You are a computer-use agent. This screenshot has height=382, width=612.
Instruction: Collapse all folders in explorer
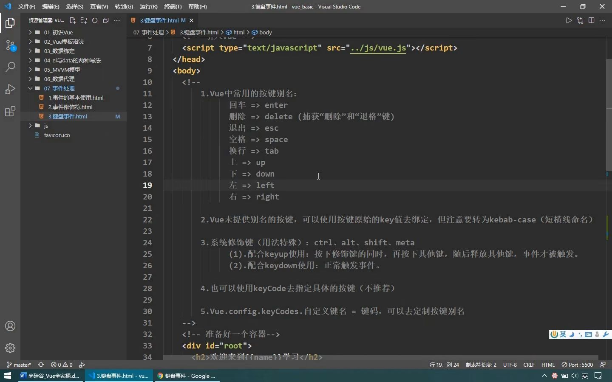[106, 20]
